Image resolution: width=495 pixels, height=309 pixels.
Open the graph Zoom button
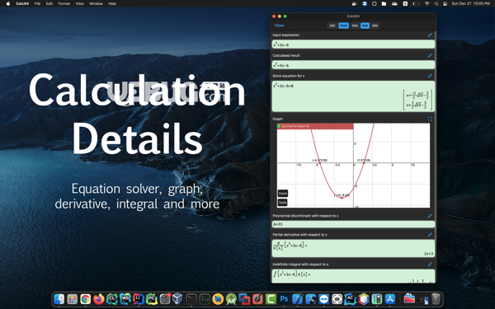point(282,194)
